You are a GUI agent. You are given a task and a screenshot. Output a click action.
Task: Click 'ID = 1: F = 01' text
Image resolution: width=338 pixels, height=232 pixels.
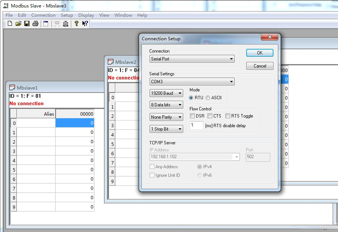pos(25,96)
